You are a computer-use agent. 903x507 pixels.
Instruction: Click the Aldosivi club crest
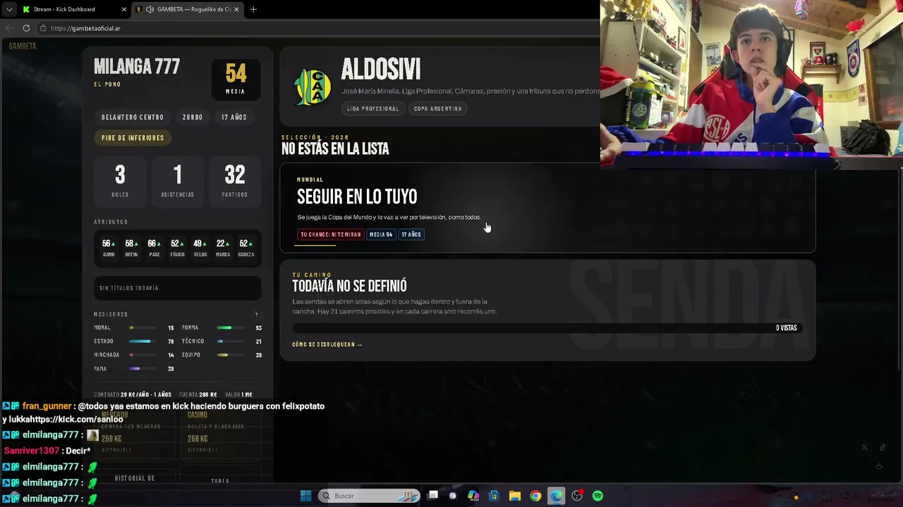pyautogui.click(x=312, y=87)
